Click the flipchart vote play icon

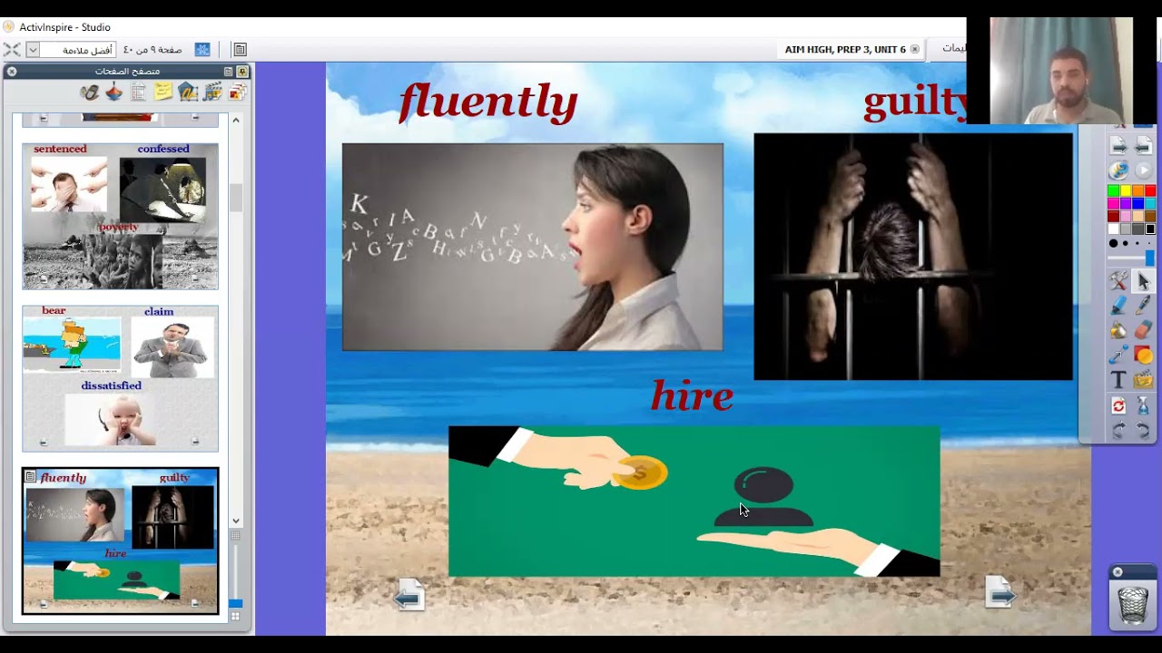[x=1143, y=170]
